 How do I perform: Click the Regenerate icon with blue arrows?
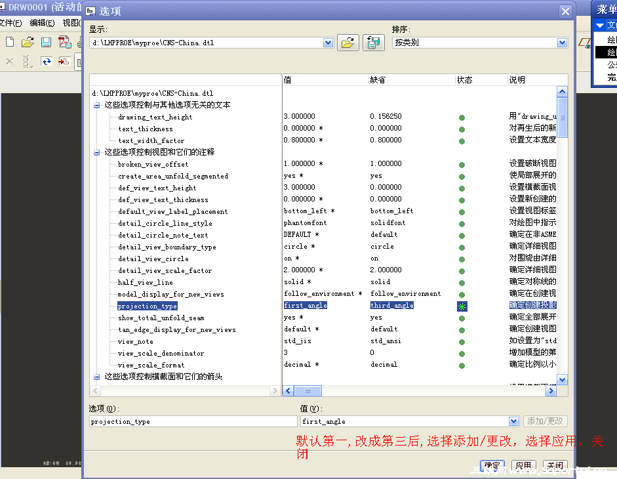[x=45, y=62]
